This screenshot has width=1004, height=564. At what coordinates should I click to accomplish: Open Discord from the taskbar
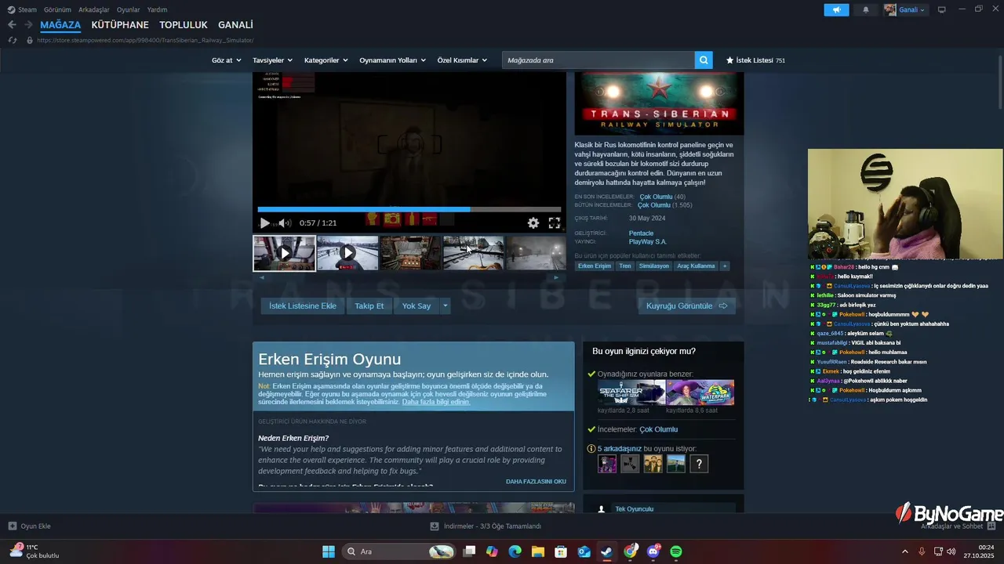653,551
